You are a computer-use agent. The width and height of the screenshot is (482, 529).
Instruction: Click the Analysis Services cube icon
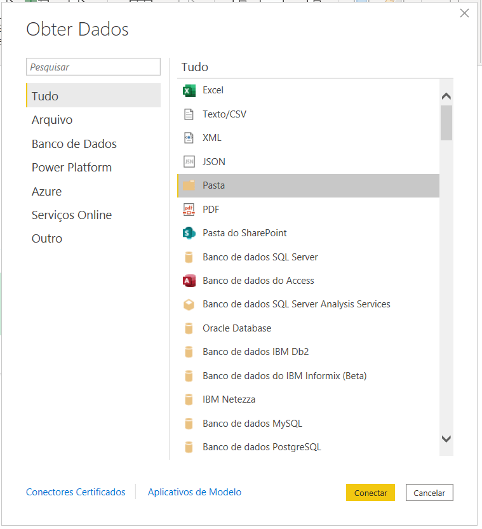tap(189, 305)
